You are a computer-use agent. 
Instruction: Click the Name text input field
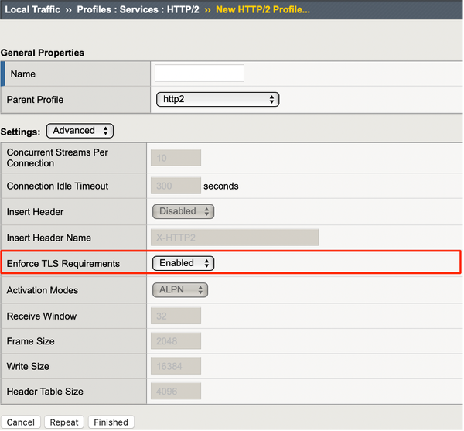200,74
